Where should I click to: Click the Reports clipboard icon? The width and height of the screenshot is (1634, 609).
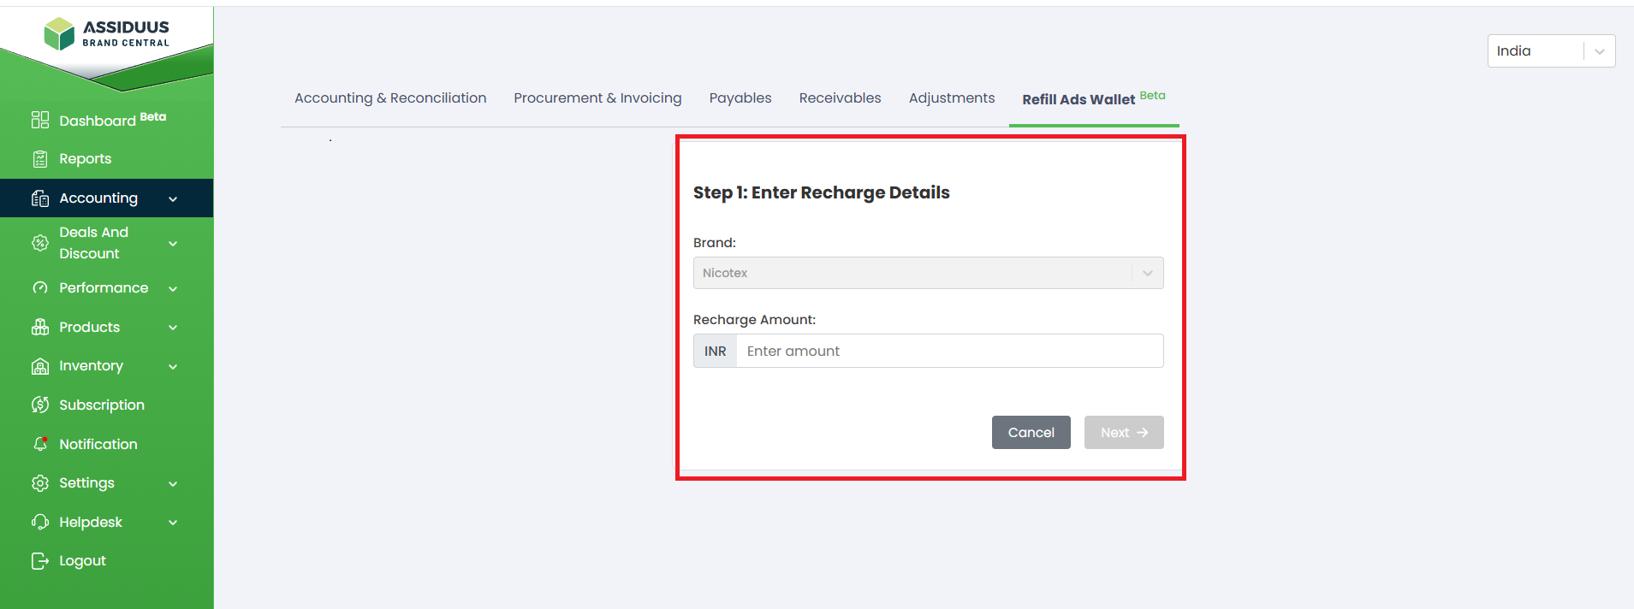[x=40, y=159]
